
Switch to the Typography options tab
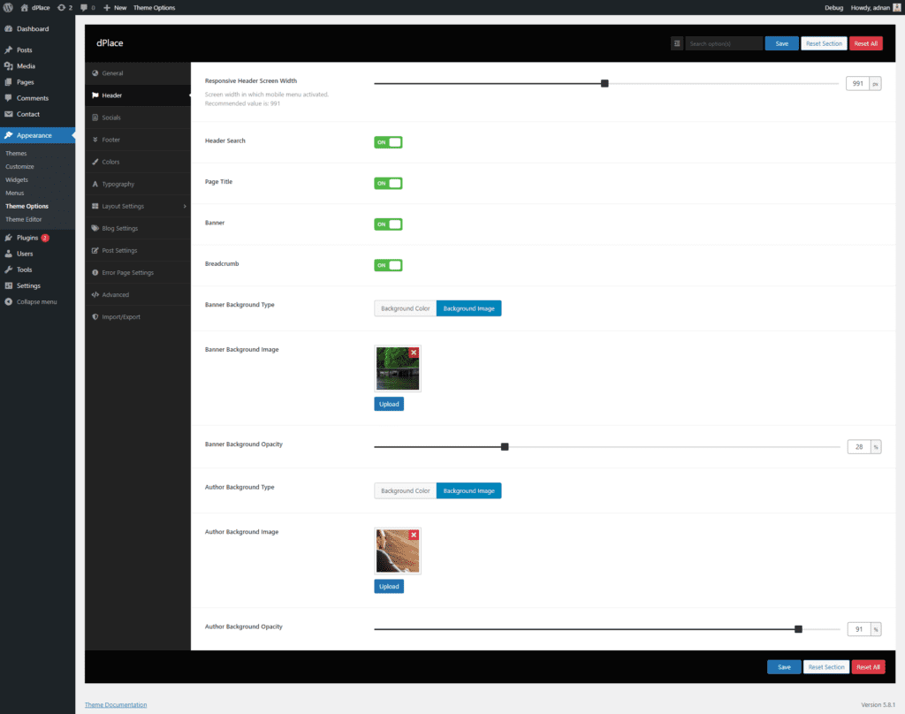(x=118, y=184)
